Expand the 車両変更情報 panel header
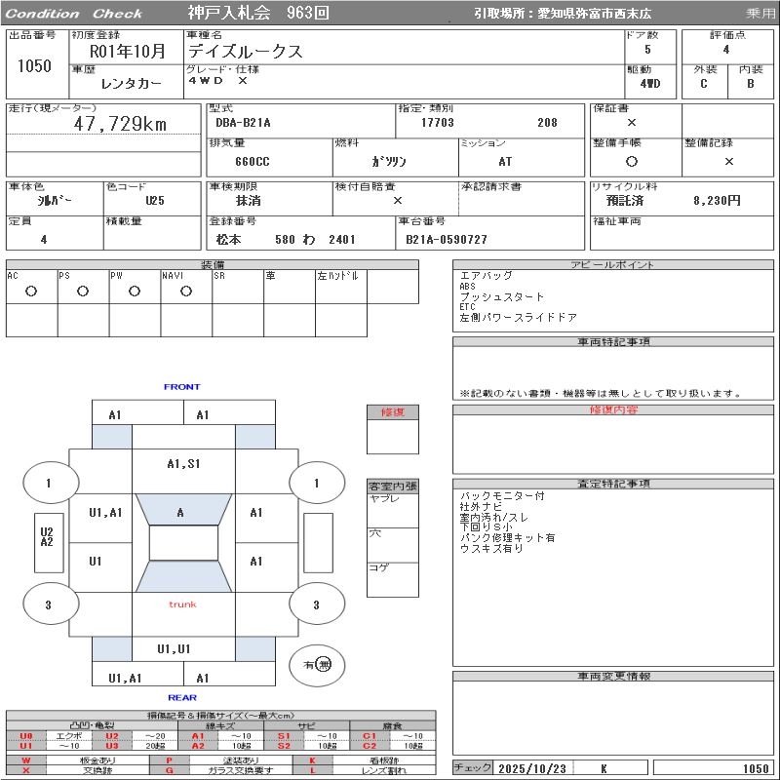780x780 pixels. pos(614,676)
